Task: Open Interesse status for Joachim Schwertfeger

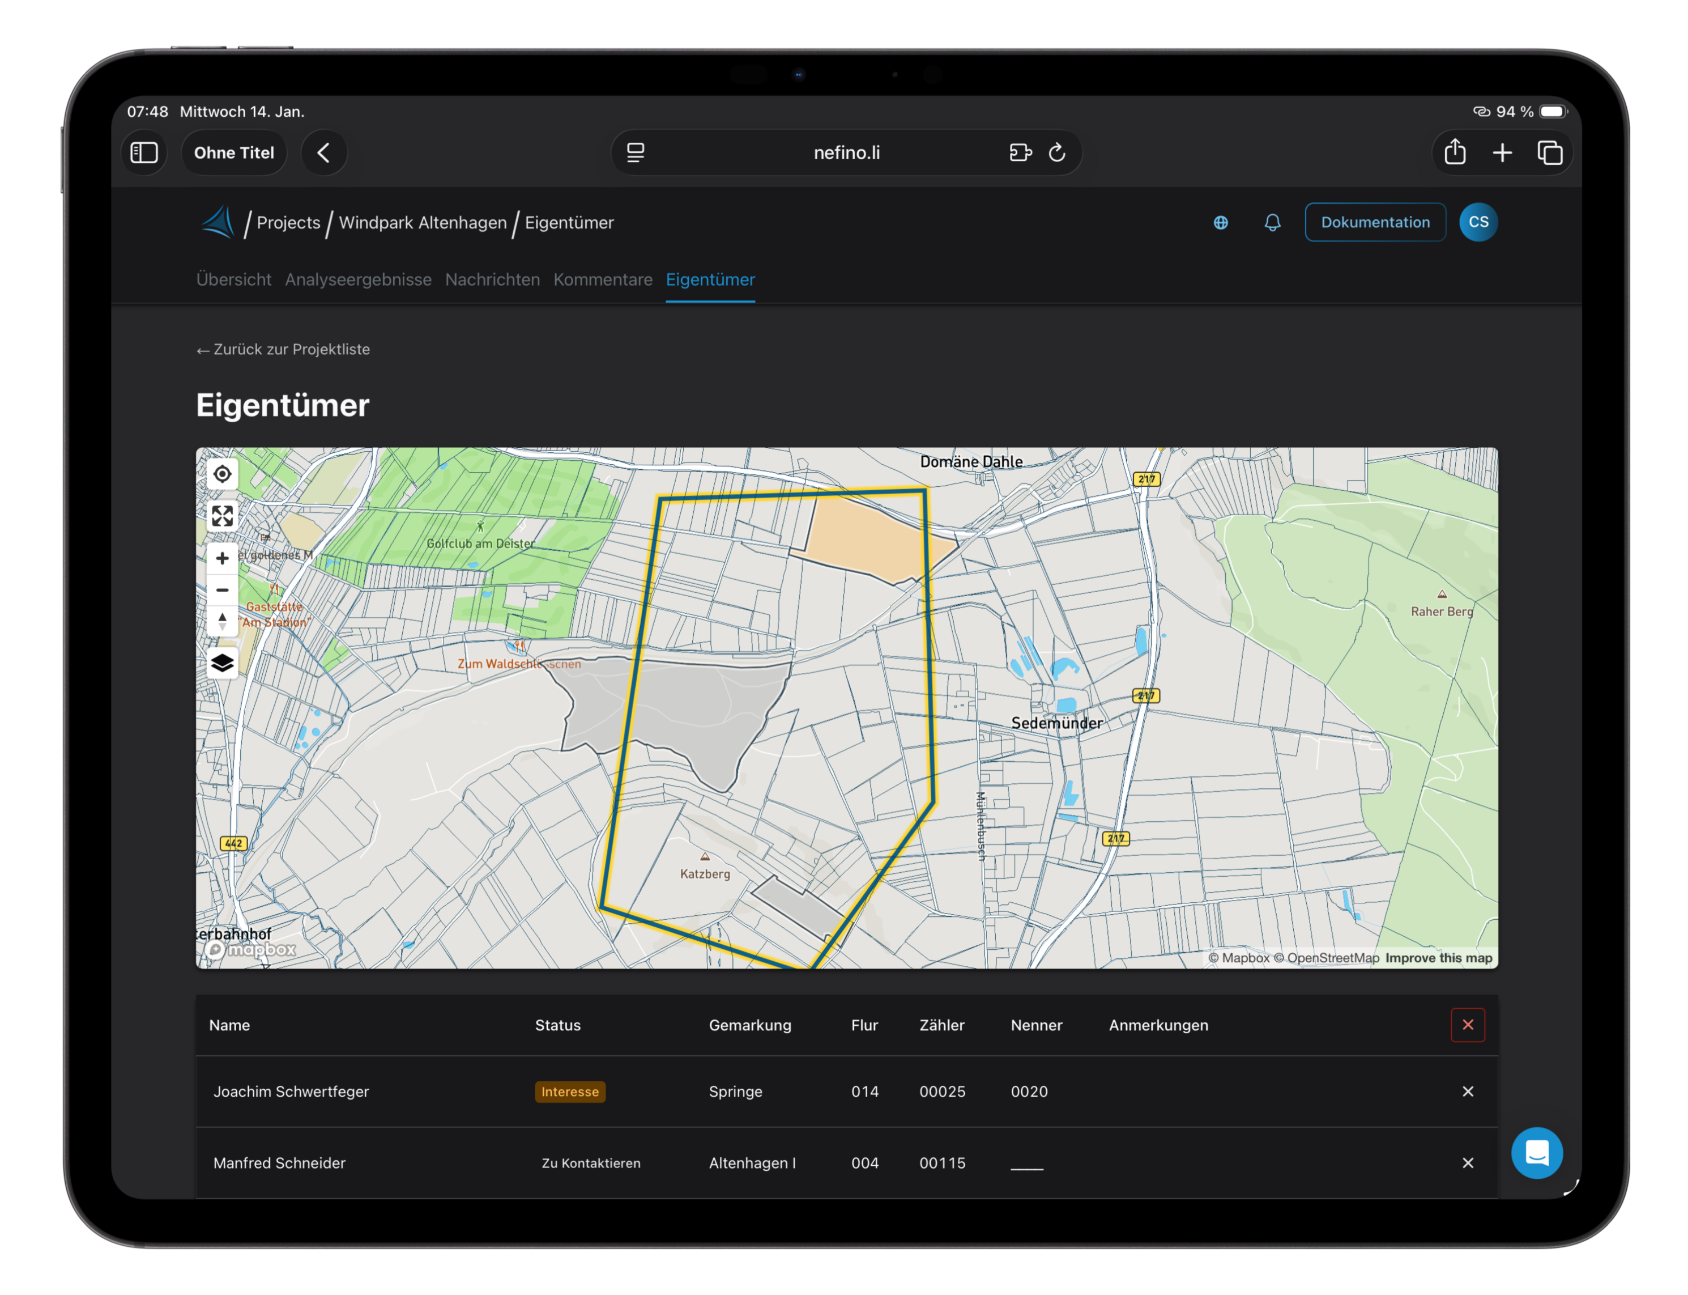Action: [569, 1092]
